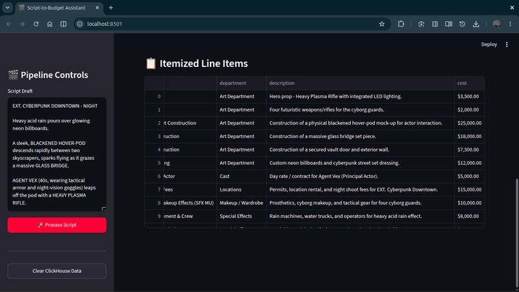This screenshot has height=292, width=519.
Task: Select the Agent Vex day rate description
Action: (361, 176)
